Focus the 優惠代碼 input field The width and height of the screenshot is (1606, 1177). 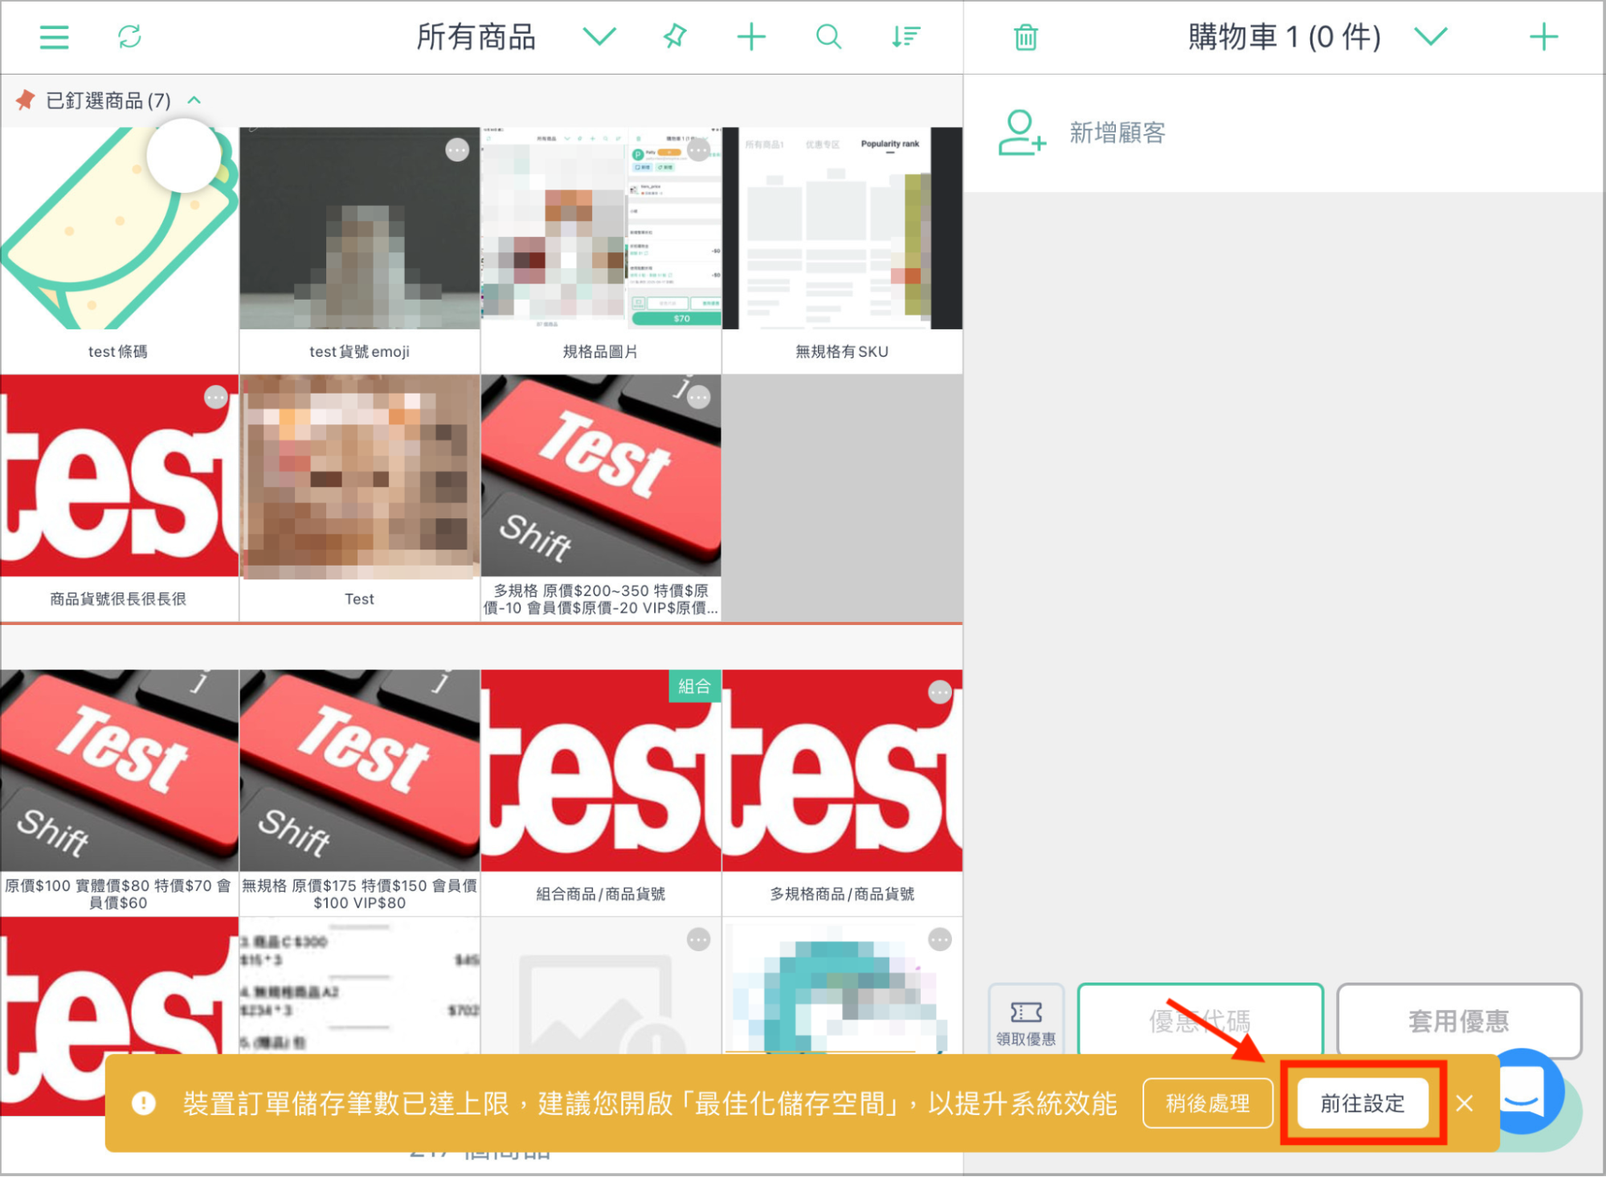[1199, 1020]
